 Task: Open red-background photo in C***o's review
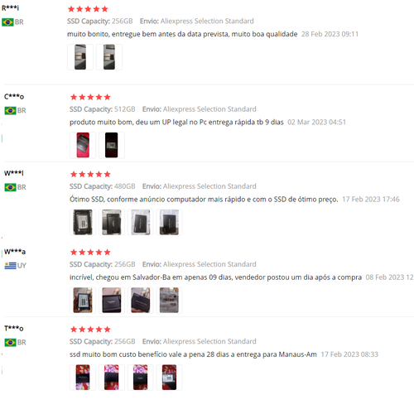83,145
